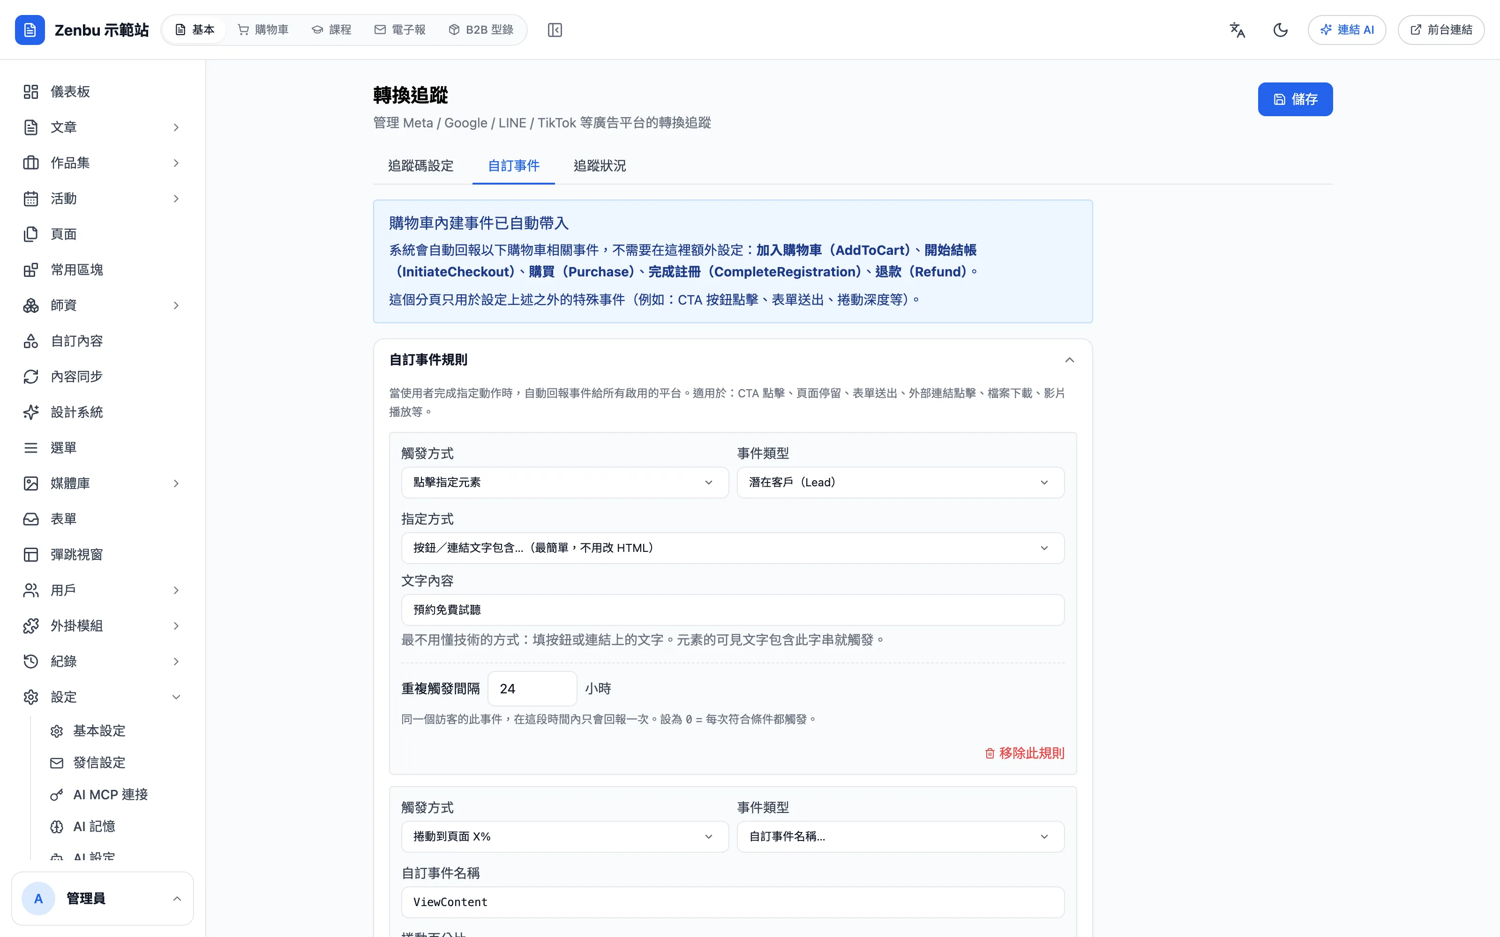Collapse 設定 submenu chevron
The height and width of the screenshot is (937, 1500).
click(x=176, y=697)
